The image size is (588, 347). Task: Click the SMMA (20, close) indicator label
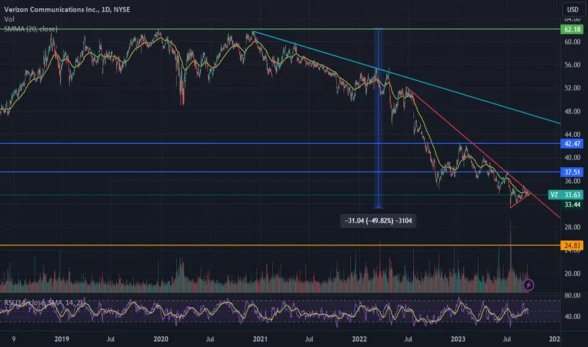pyautogui.click(x=31, y=29)
